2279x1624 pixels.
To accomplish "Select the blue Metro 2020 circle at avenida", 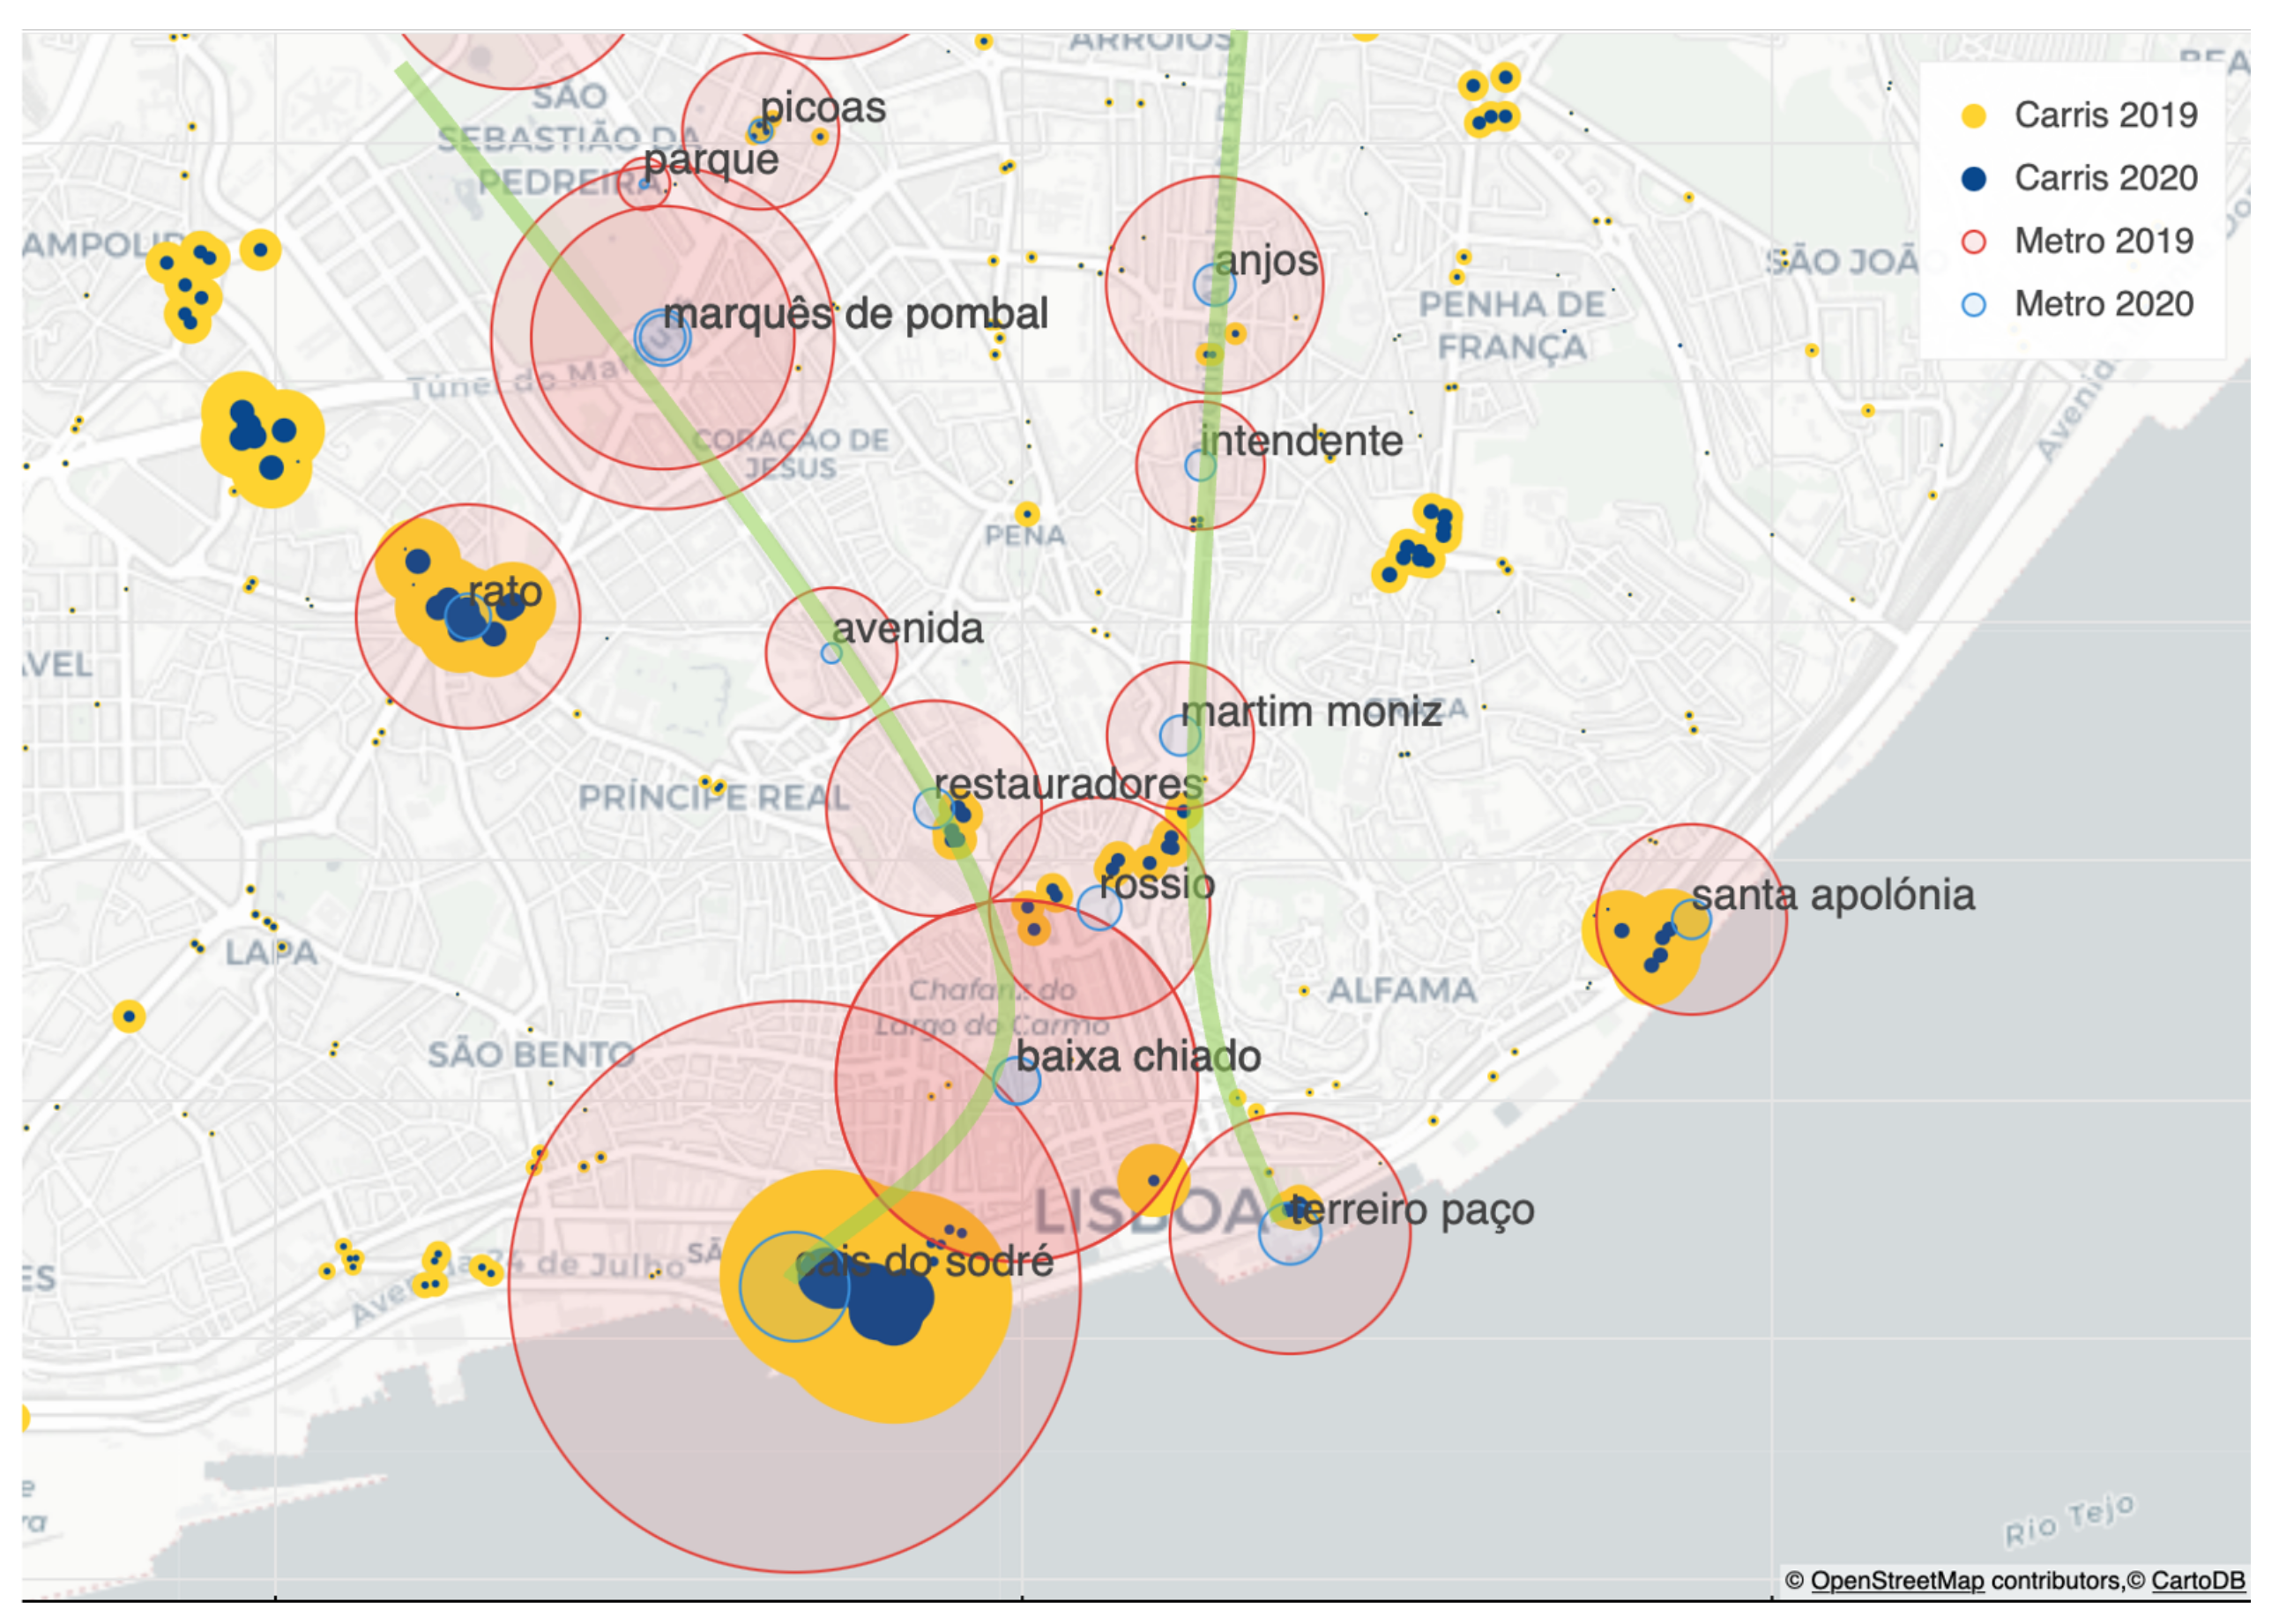I will [x=831, y=653].
